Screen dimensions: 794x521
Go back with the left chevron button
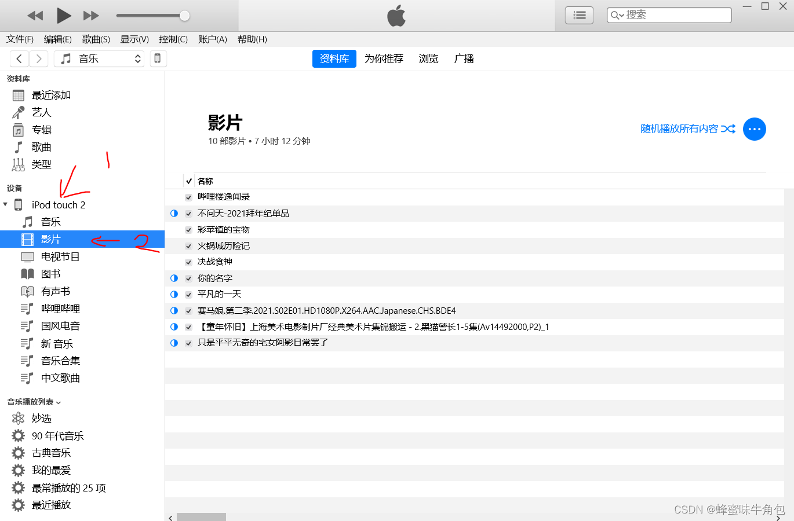19,58
